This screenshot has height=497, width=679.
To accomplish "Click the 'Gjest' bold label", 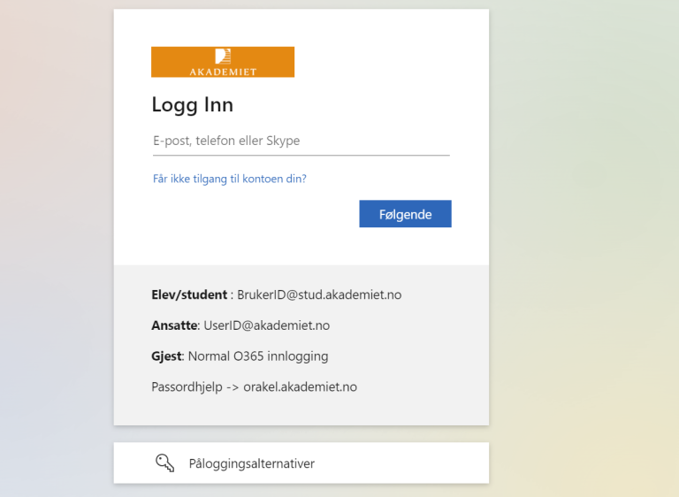I will coord(166,356).
